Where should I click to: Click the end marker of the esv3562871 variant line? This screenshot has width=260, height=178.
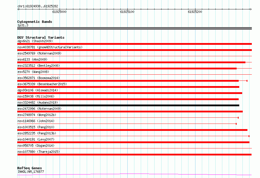pos(247,81)
